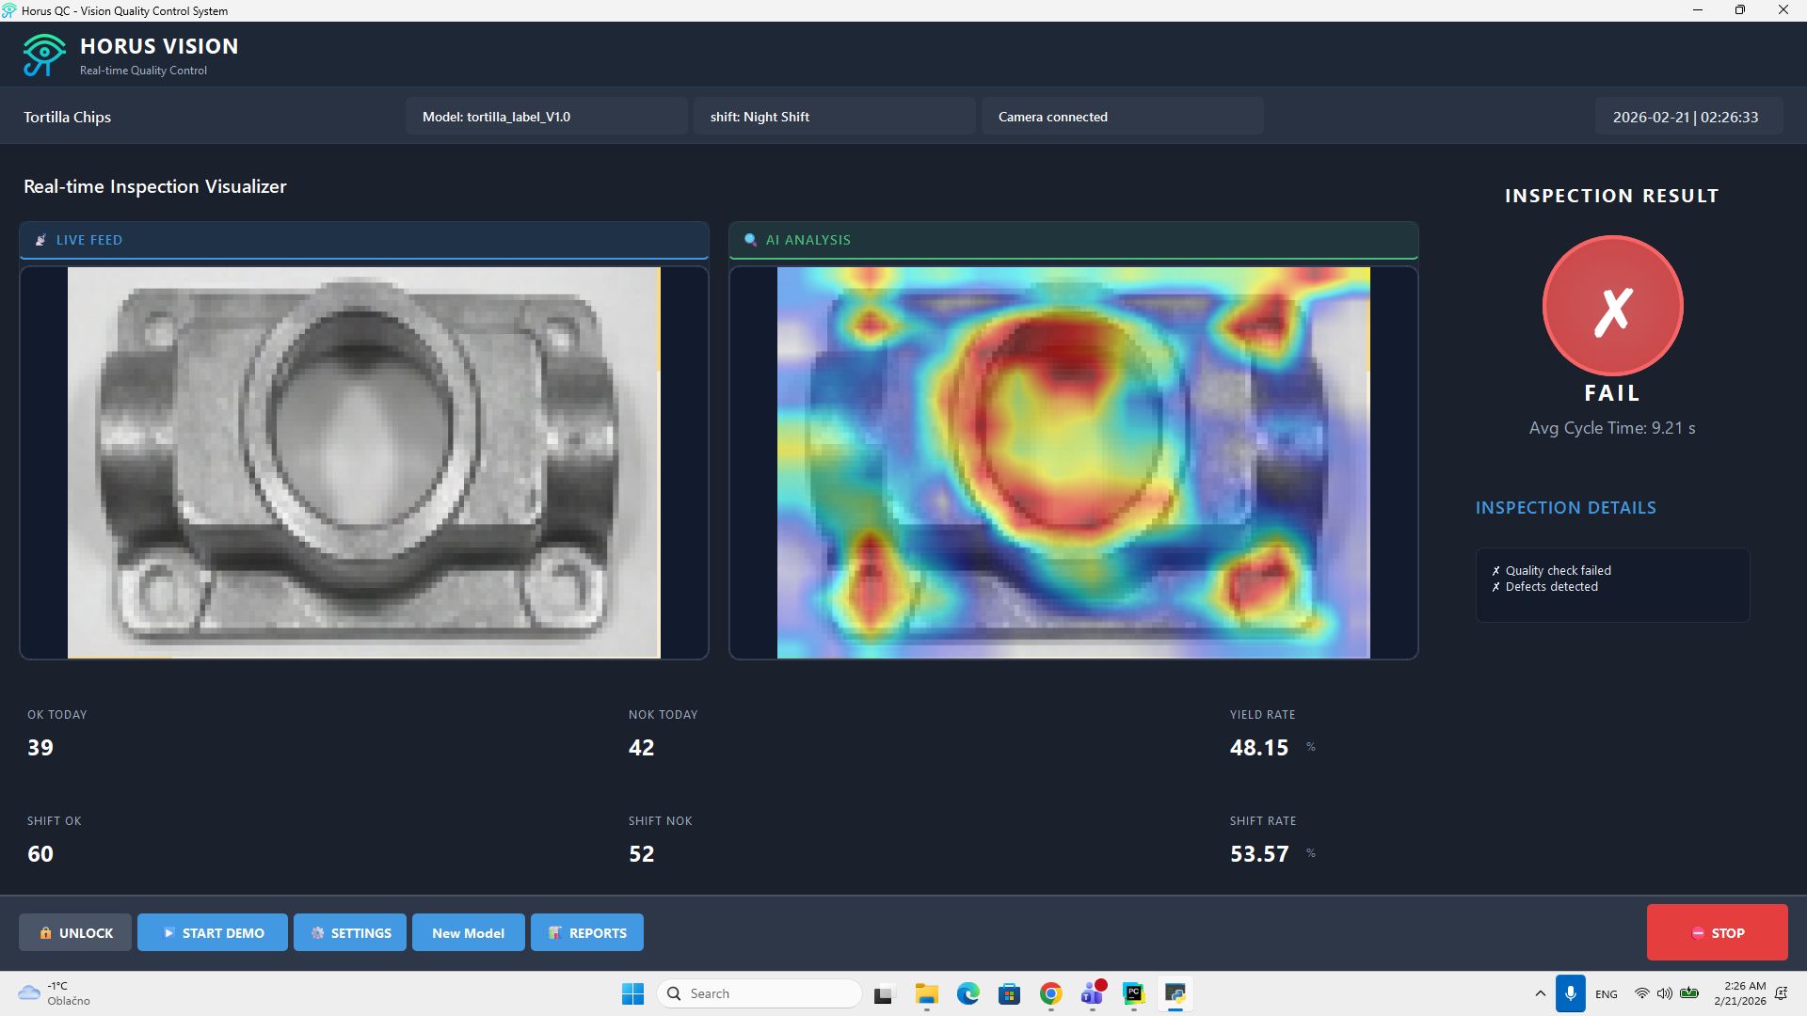
Task: Click the Python app taskbar icon
Action: point(1175,993)
